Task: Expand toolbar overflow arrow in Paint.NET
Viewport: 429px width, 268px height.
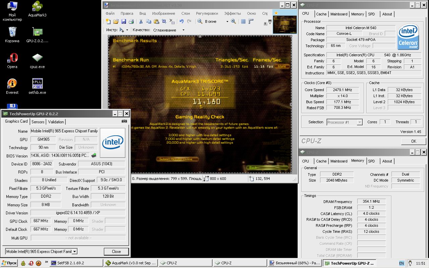Action: pos(265,23)
